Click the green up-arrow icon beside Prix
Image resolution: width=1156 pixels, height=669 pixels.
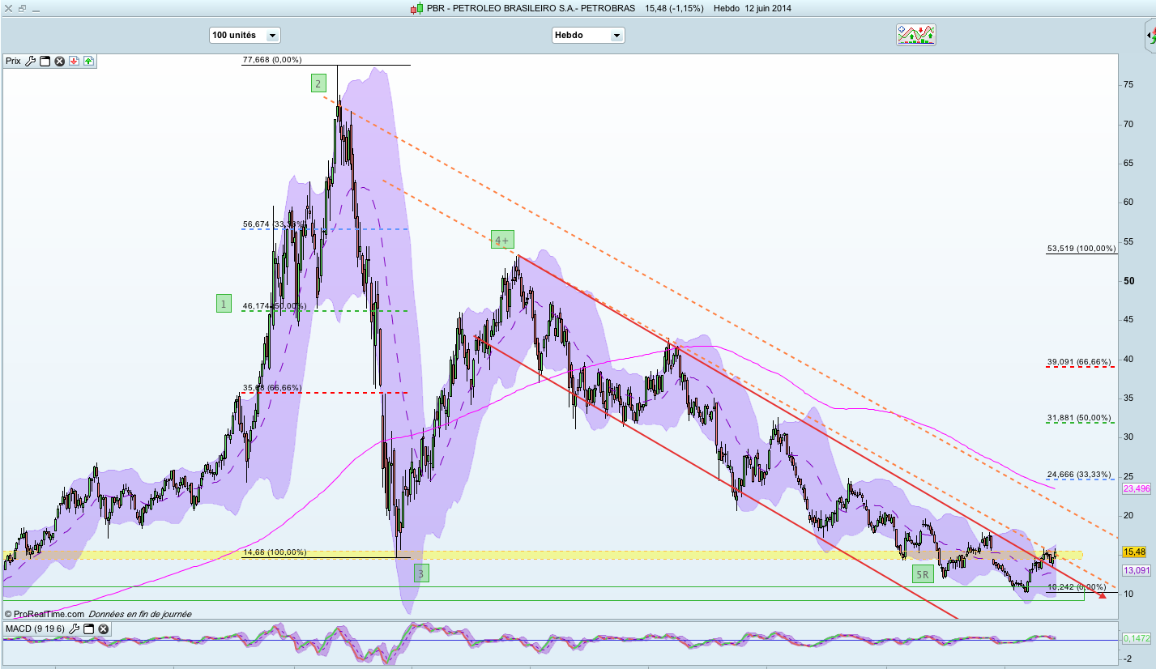pos(87,61)
